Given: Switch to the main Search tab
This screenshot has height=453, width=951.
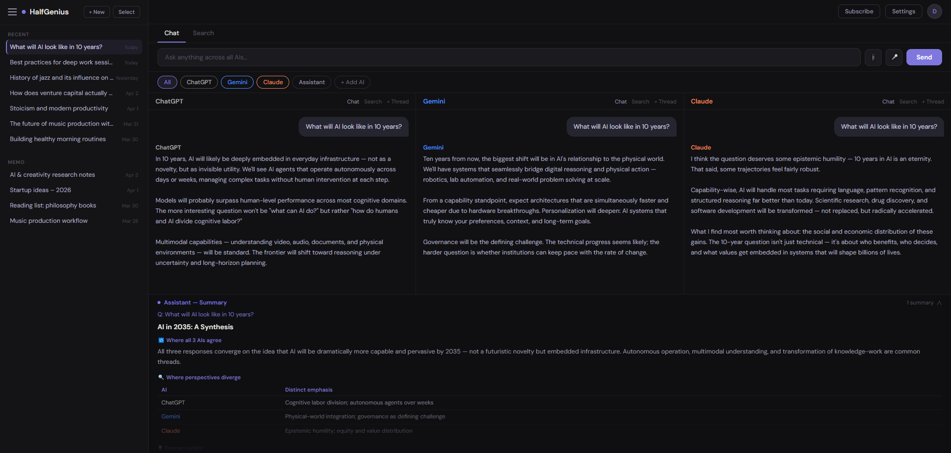Looking at the screenshot, I should (x=203, y=33).
